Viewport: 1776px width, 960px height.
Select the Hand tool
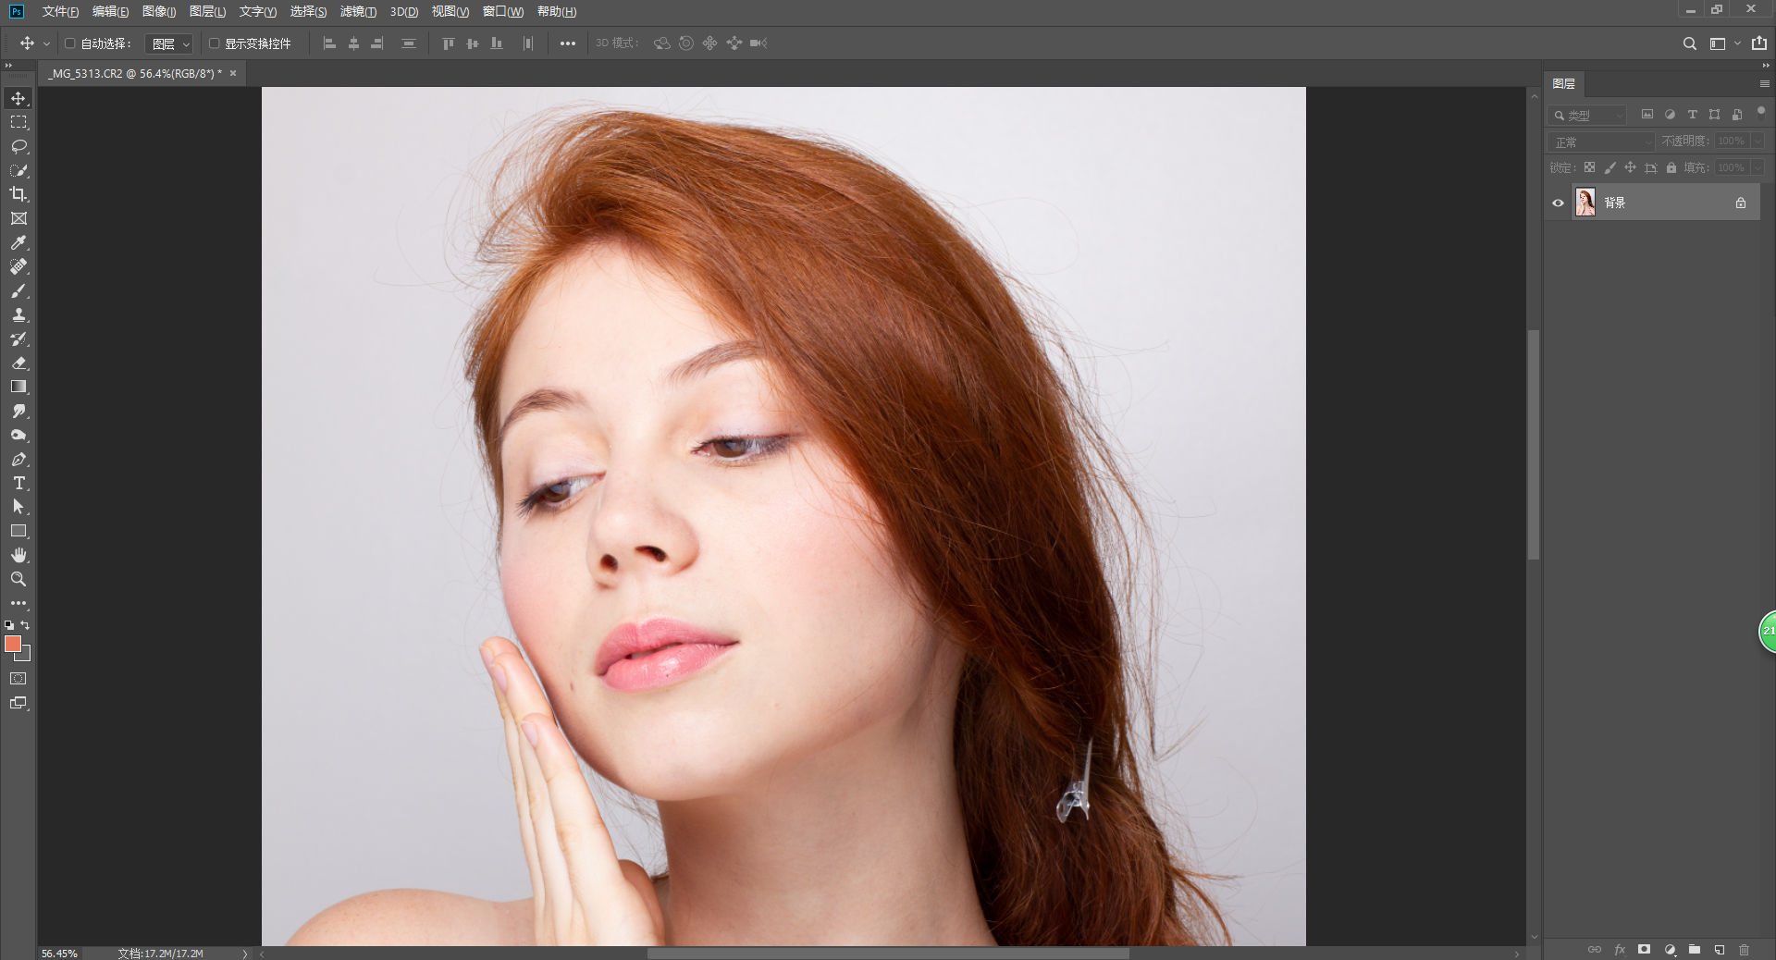click(x=18, y=555)
